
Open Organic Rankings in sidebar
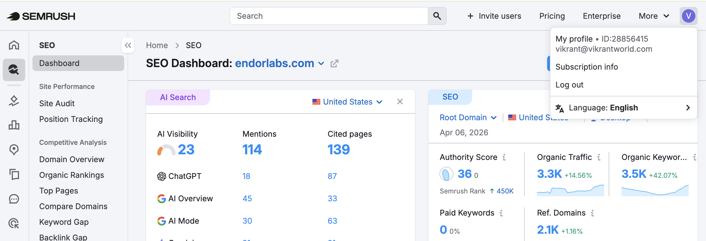[x=72, y=175]
